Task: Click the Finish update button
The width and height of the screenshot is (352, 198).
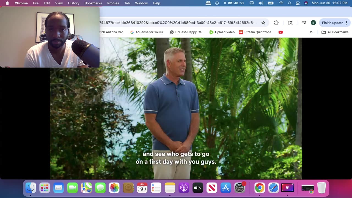Action: [335, 23]
